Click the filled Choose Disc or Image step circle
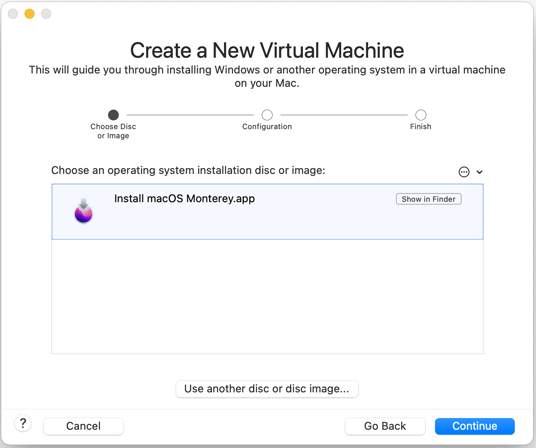 tap(113, 115)
